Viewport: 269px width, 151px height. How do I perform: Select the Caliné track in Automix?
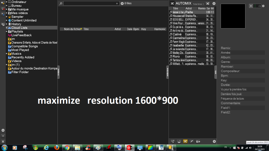point(192,35)
